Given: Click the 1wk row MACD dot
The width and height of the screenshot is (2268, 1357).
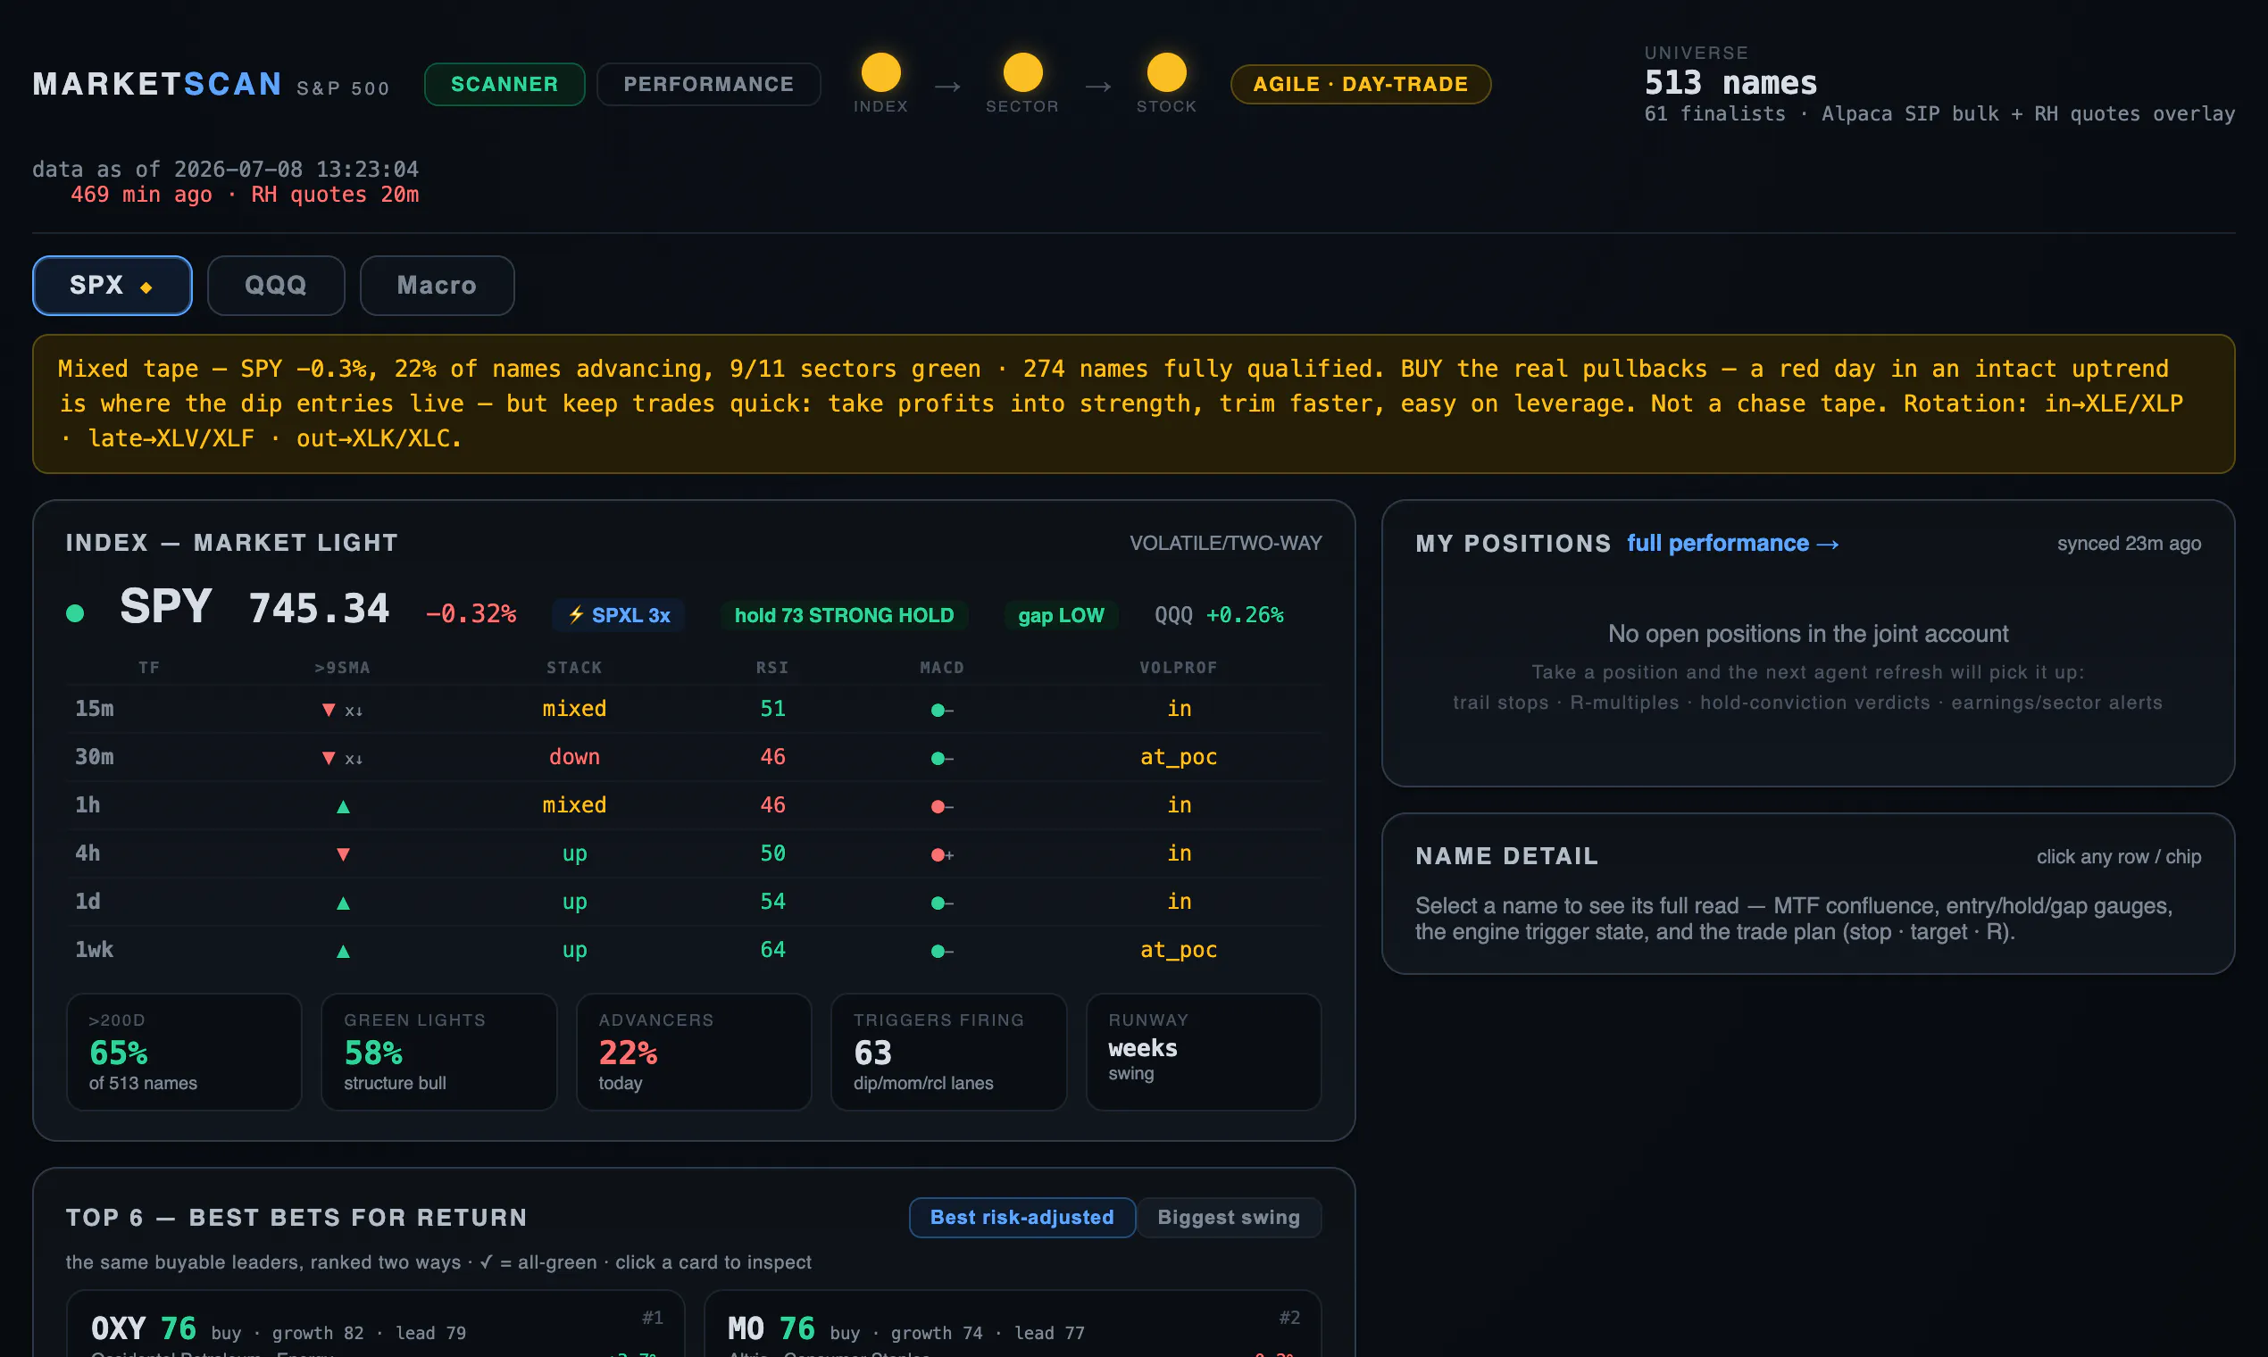Looking at the screenshot, I should [x=938, y=951].
